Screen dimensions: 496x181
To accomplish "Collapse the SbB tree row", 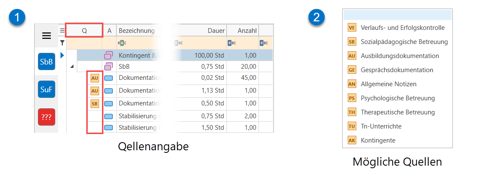I will [72, 66].
